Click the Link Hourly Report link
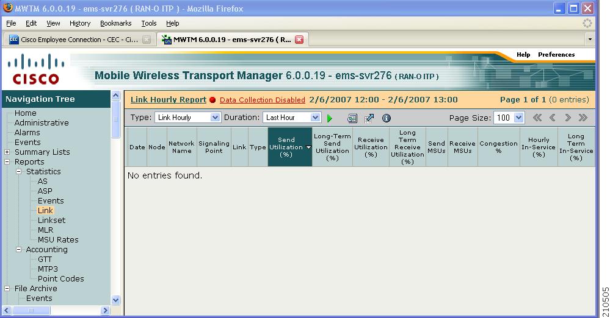The image size is (610, 318). 169,100
